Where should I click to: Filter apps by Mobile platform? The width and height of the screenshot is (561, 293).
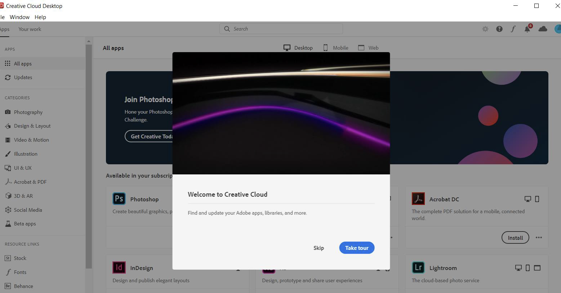(x=335, y=47)
